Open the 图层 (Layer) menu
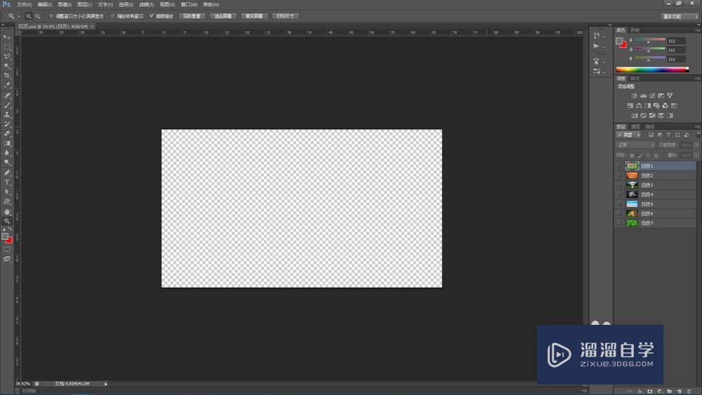Image resolution: width=702 pixels, height=395 pixels. point(85,4)
